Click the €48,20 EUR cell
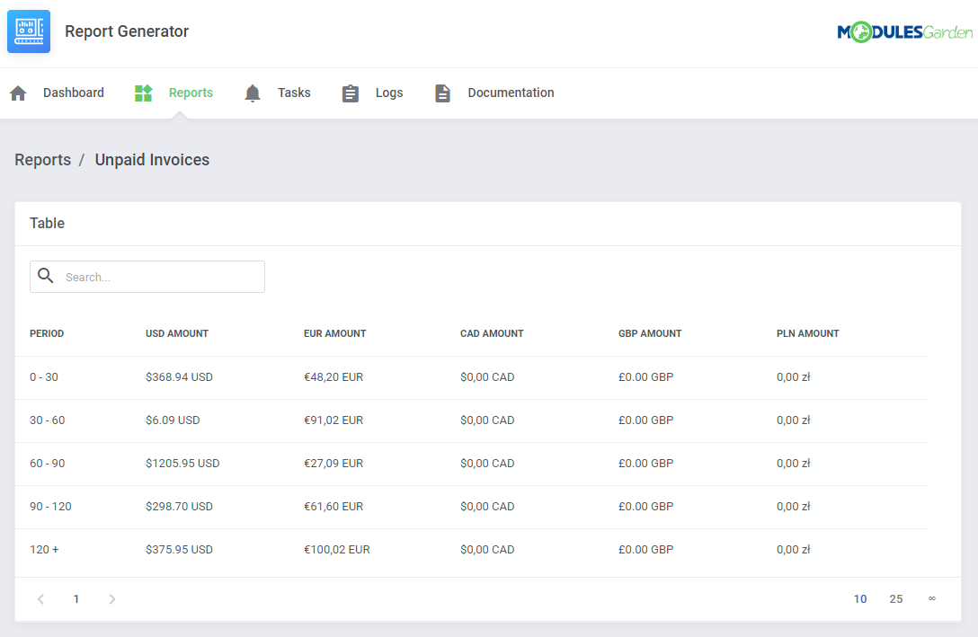This screenshot has height=637, width=978. coord(333,377)
